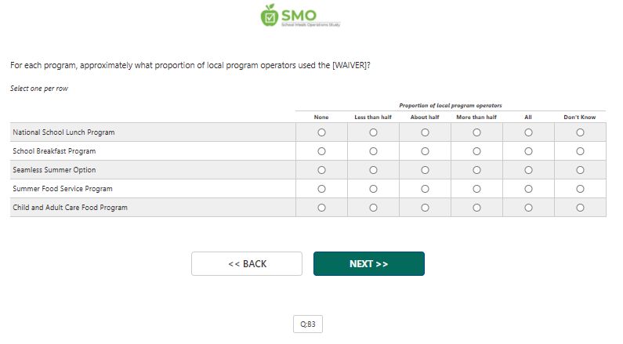This screenshot has height=344, width=623.
Task: Select None for Summer Food Service Program
Action: point(321,189)
